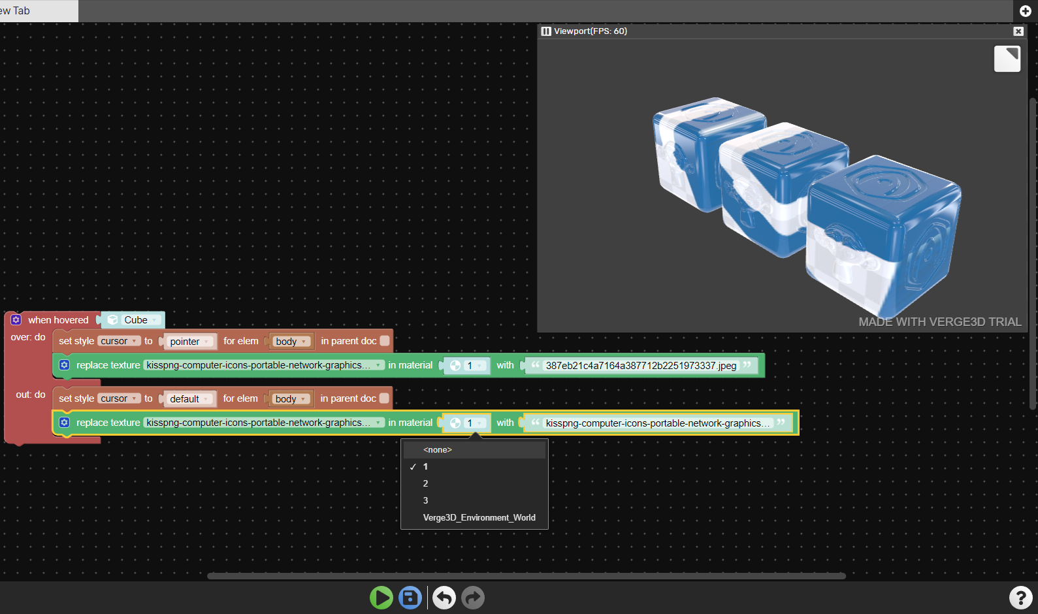Image resolution: width=1038 pixels, height=614 pixels.
Task: Open cursor style dropdown in out branch
Action: pos(119,398)
